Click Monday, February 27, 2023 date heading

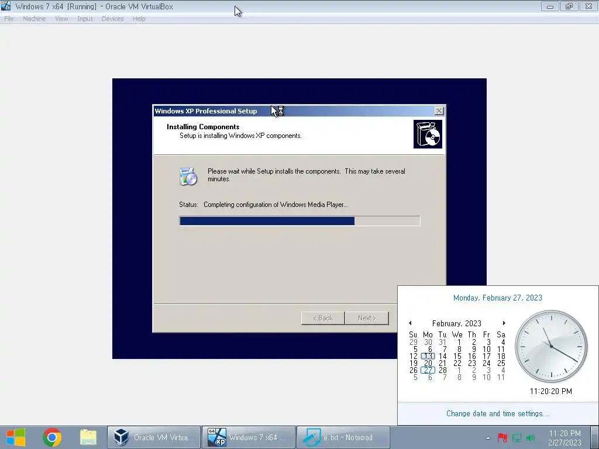[497, 298]
